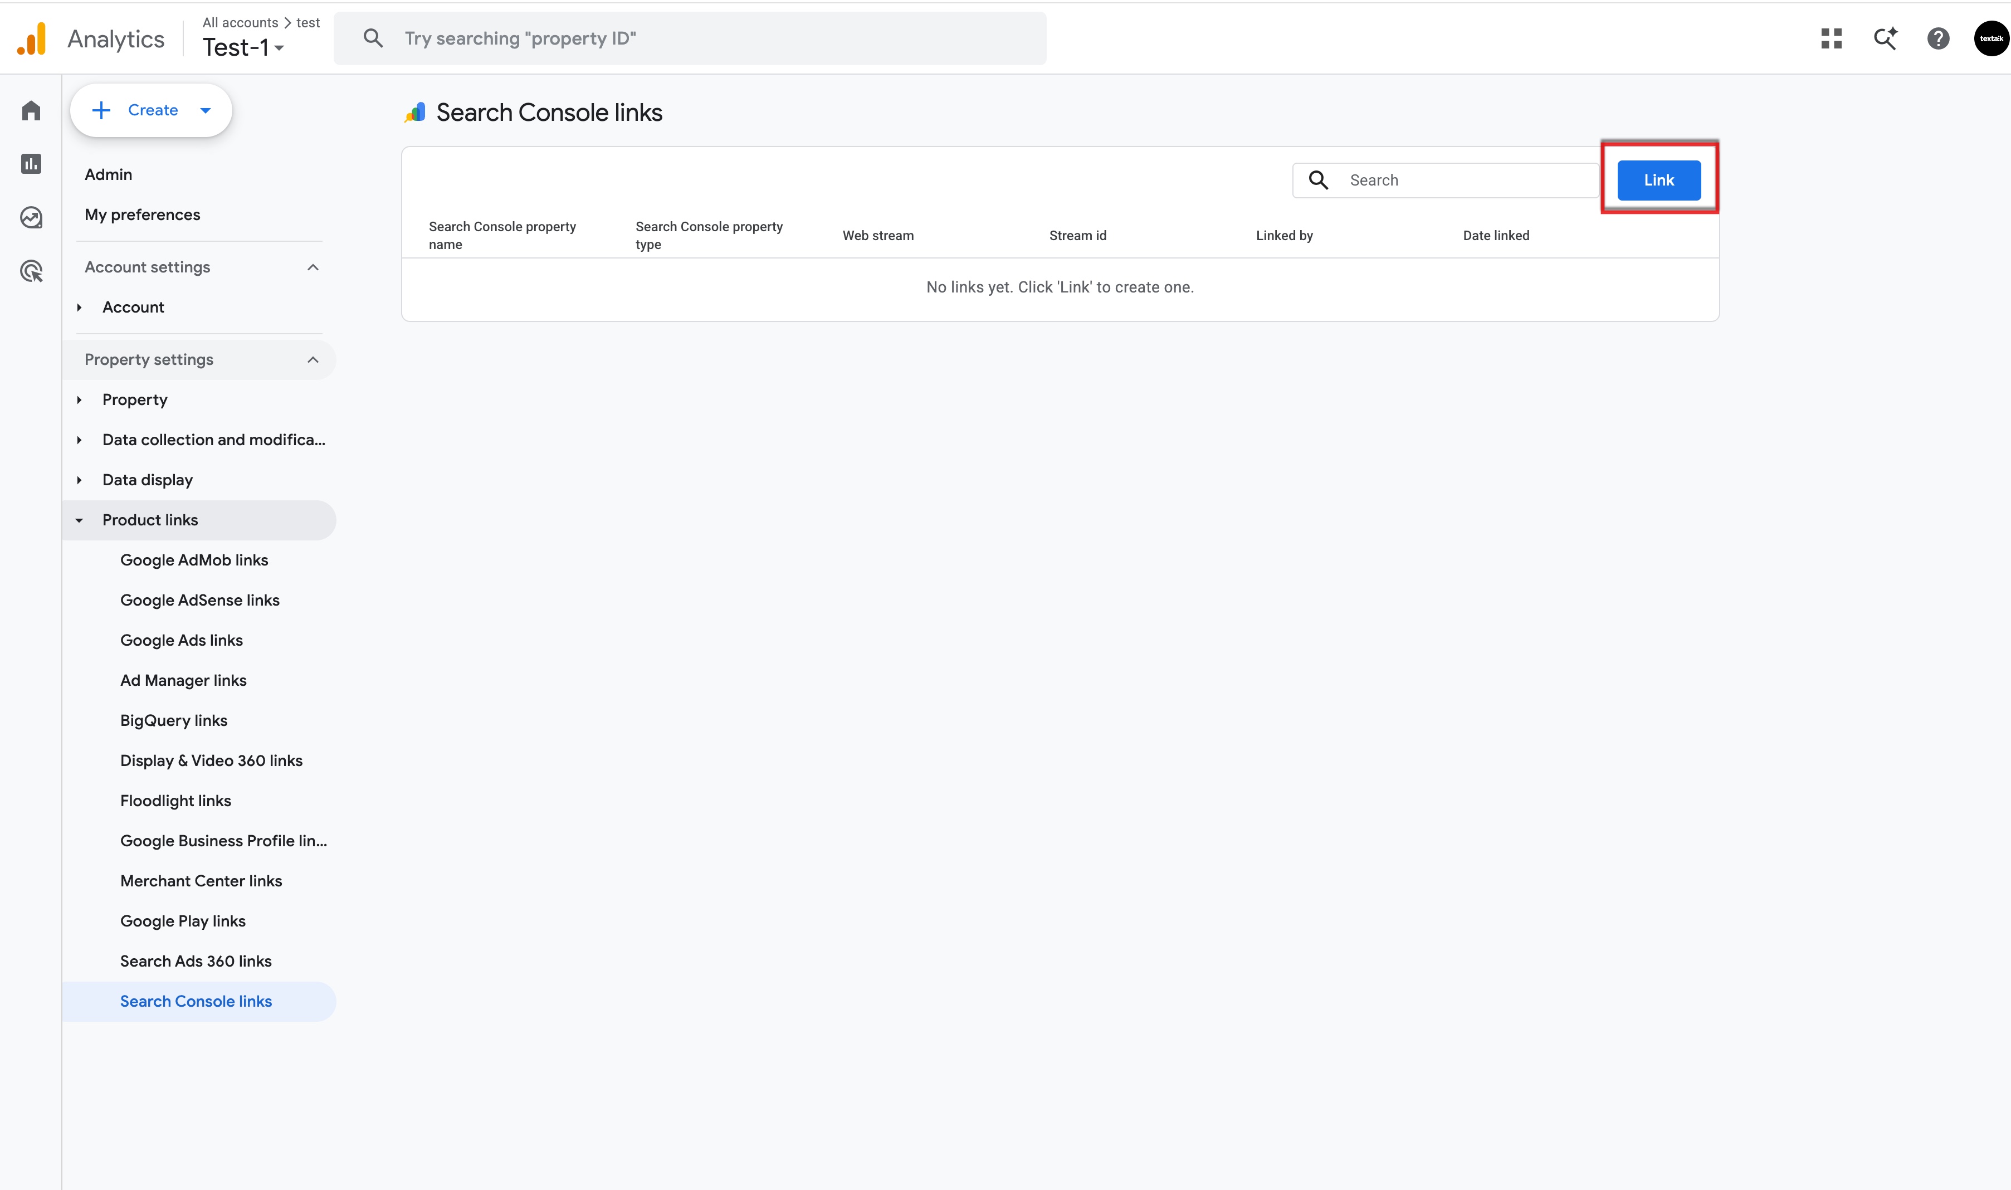Open Ad Manager links
The width and height of the screenshot is (2011, 1190).
[184, 680]
